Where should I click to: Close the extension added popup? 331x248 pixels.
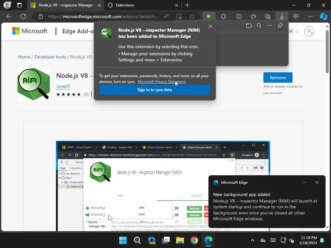pyautogui.click(x=210, y=26)
